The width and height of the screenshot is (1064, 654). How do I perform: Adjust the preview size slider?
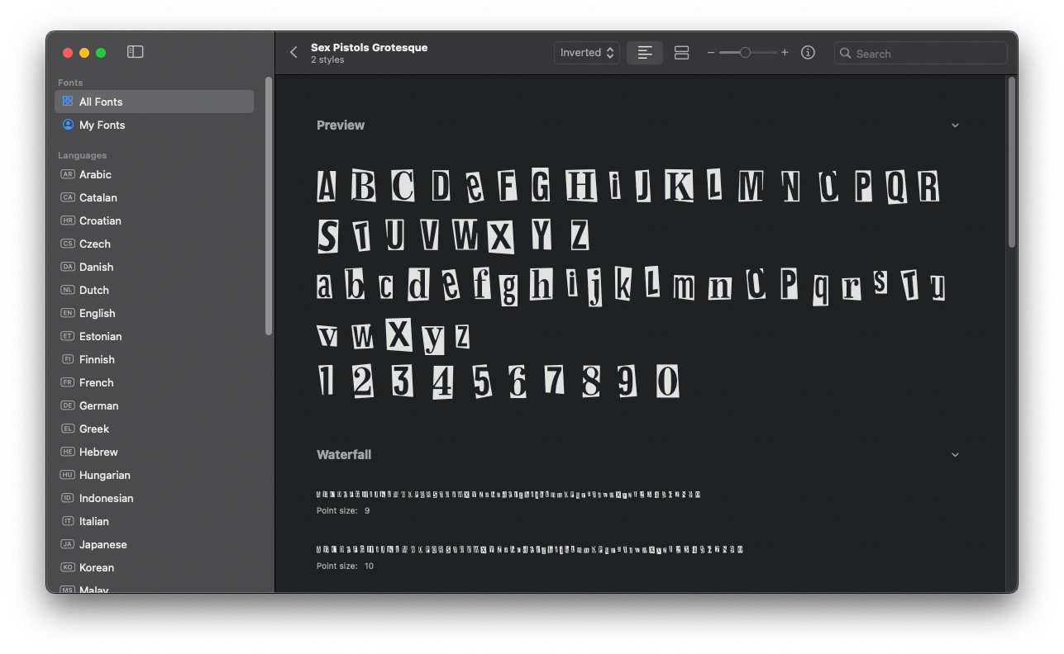[x=745, y=53]
